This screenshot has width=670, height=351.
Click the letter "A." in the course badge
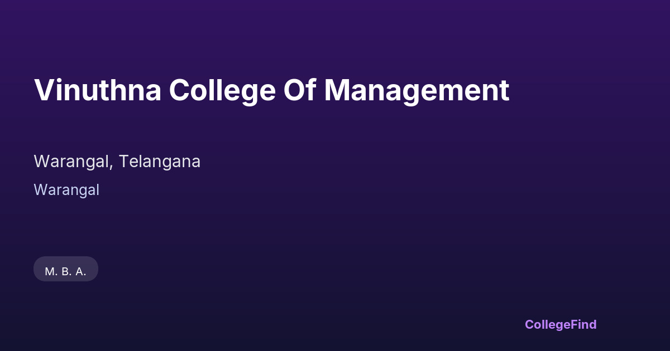pyautogui.click(x=81, y=272)
